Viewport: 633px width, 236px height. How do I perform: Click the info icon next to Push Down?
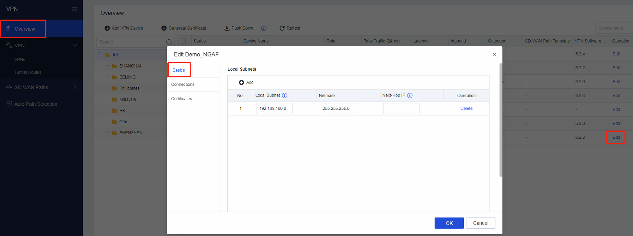pyautogui.click(x=264, y=28)
